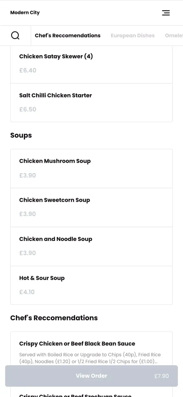Add Chicken Mushroom Soup to order
This screenshot has width=183, height=397.
(x=91, y=169)
